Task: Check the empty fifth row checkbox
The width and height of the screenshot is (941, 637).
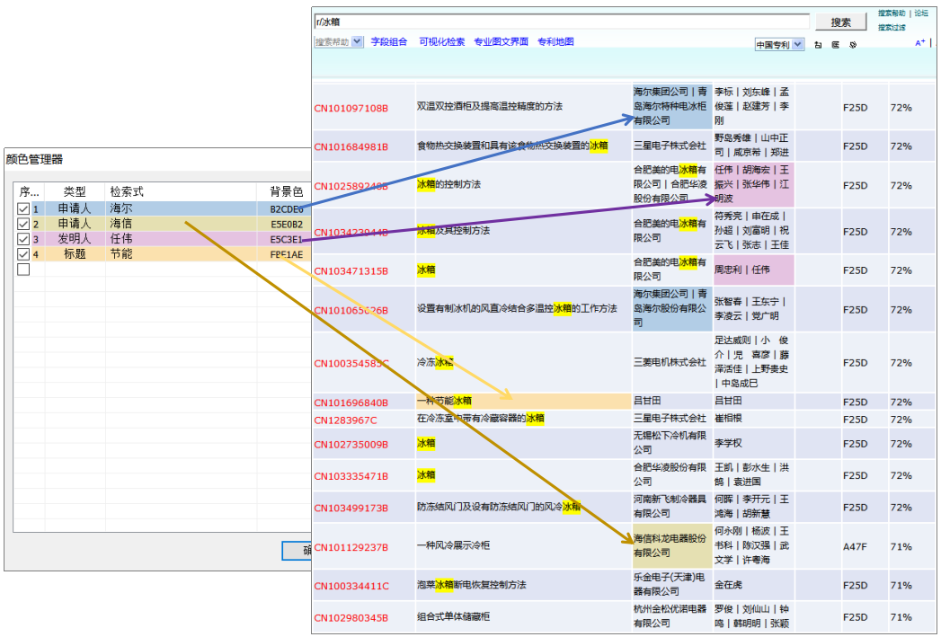Action: (x=22, y=270)
